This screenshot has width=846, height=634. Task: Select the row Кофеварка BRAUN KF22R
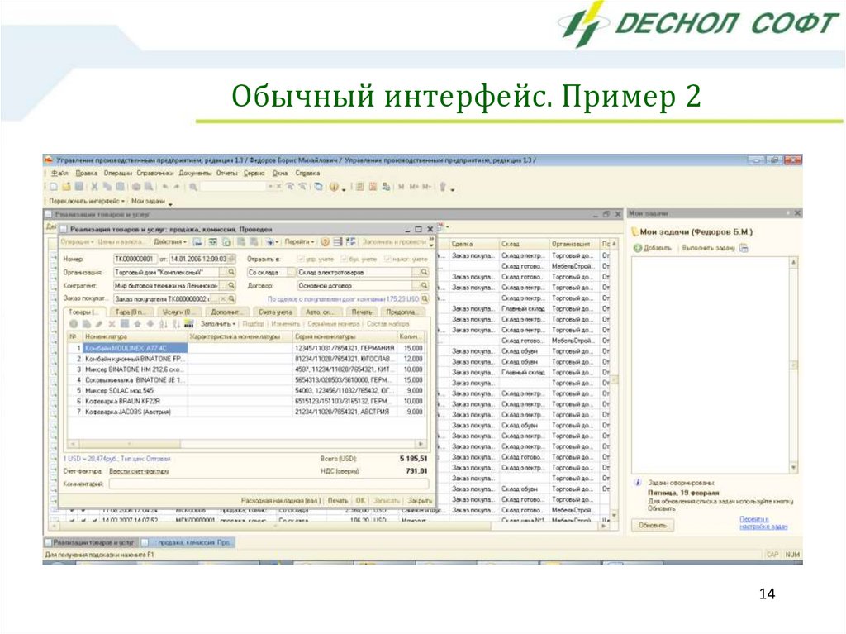point(247,401)
